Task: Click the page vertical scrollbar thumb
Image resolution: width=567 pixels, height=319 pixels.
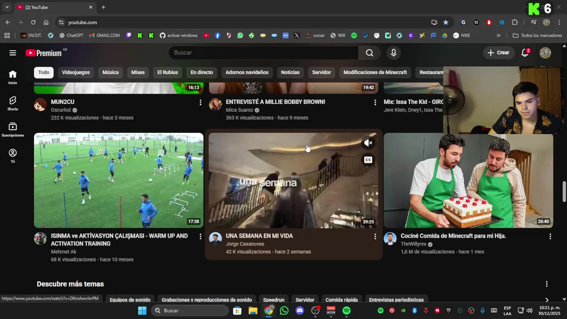Action: pyautogui.click(x=564, y=191)
